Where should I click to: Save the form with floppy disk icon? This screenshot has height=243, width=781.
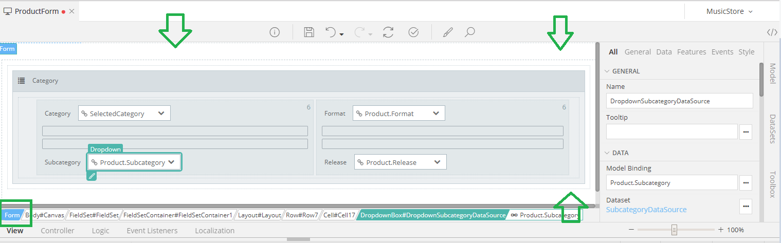click(309, 32)
